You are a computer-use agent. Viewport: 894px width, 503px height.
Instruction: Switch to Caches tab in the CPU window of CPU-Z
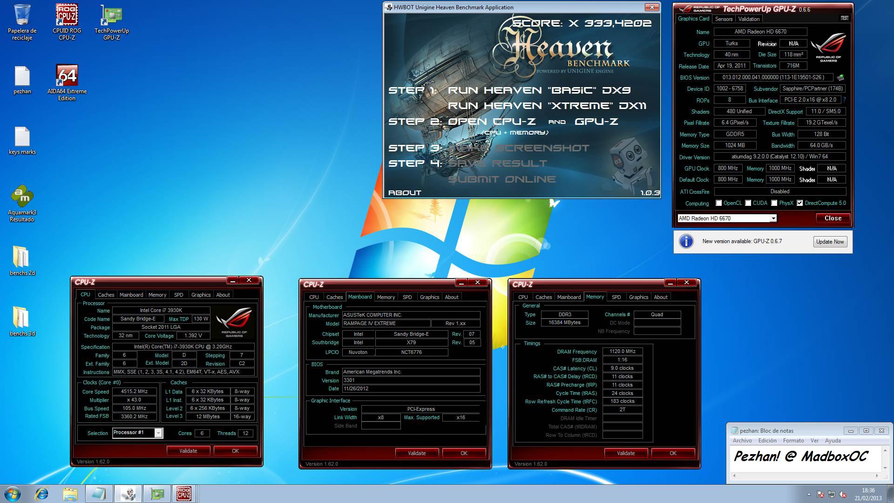point(106,295)
